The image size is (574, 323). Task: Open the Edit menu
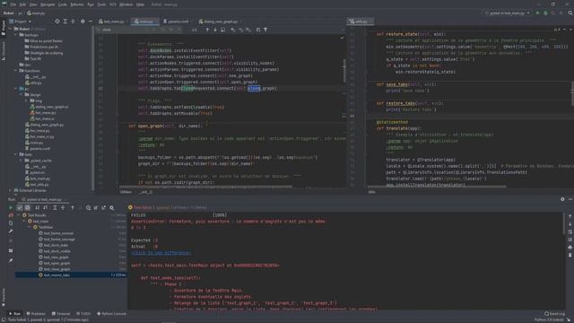[22, 4]
